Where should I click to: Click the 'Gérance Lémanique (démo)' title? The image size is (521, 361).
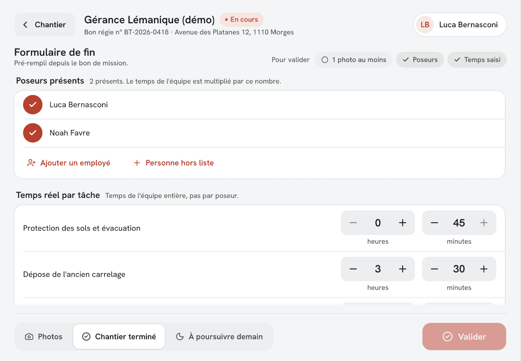(150, 19)
